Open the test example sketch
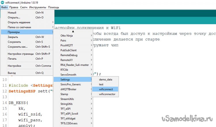Screen dimensions: 216x127 [105, 84]
